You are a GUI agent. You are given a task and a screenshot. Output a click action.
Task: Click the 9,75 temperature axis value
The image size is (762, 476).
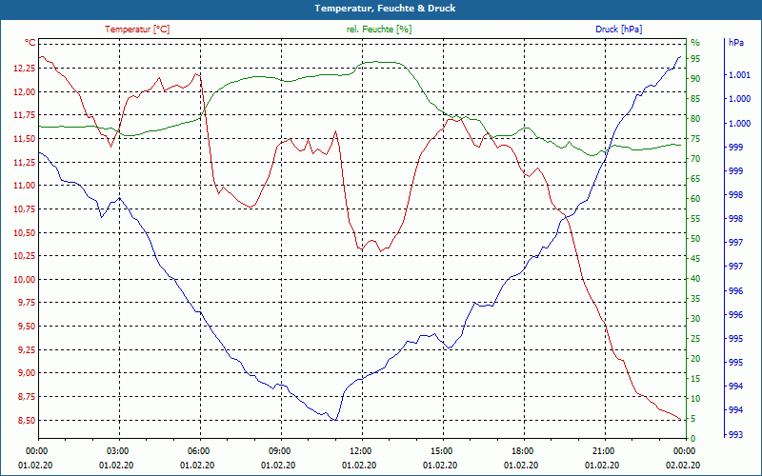pos(27,303)
